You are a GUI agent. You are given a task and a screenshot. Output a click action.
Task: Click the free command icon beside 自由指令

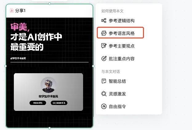(x=104, y=107)
